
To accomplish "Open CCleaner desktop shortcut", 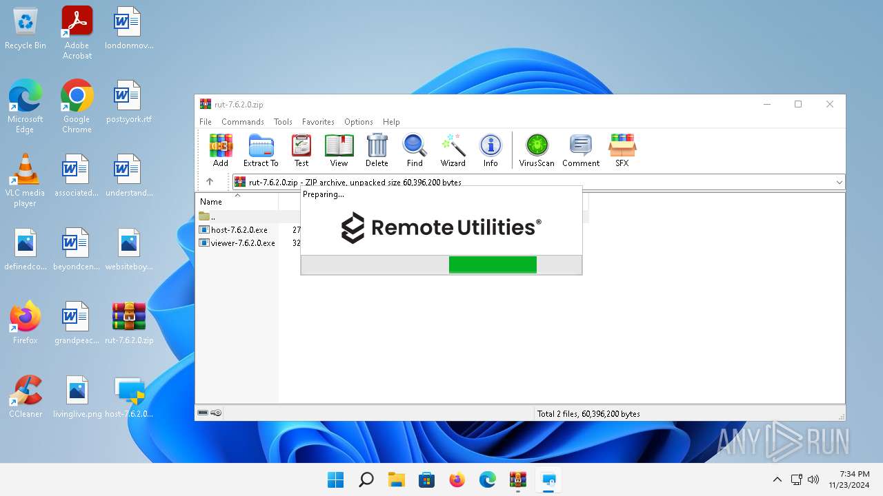I will tap(26, 397).
